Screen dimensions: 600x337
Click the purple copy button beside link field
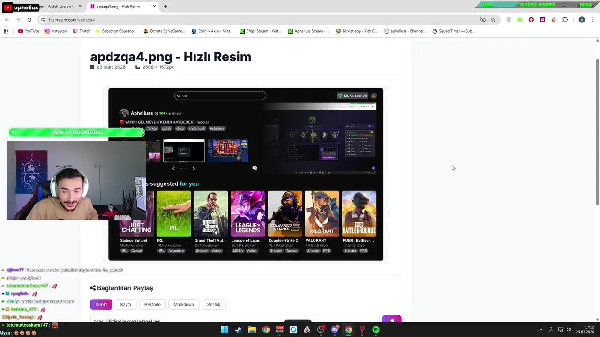click(x=392, y=319)
